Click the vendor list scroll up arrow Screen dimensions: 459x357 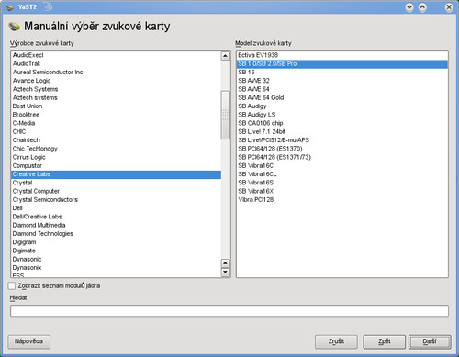[226, 56]
